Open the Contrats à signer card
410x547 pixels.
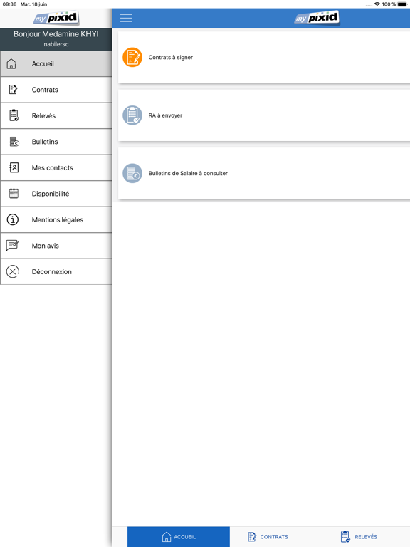point(264,57)
